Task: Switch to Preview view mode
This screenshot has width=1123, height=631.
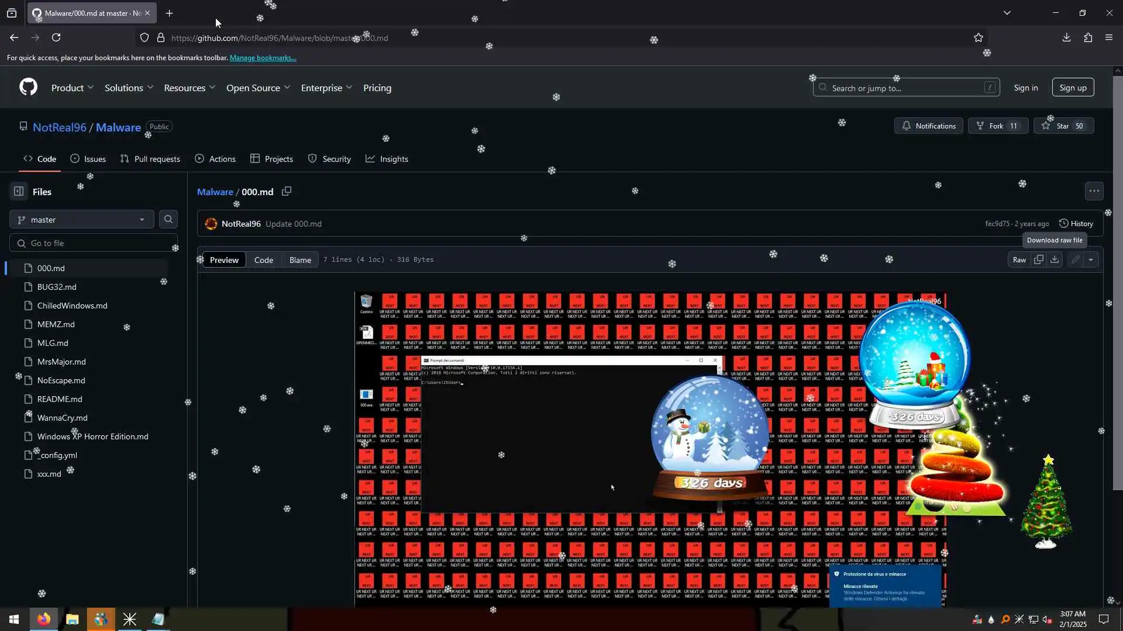Action: [x=224, y=260]
